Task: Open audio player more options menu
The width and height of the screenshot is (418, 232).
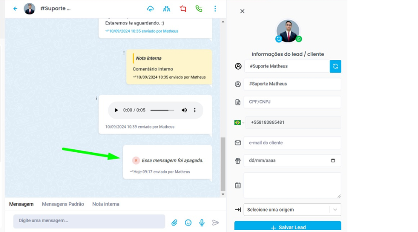Action: (195, 110)
